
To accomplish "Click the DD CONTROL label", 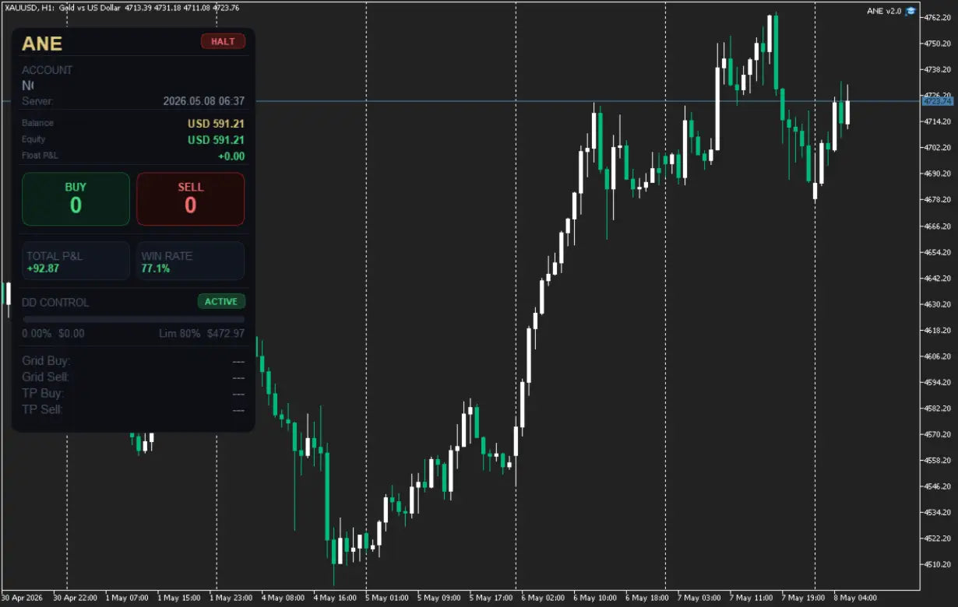I will click(55, 302).
